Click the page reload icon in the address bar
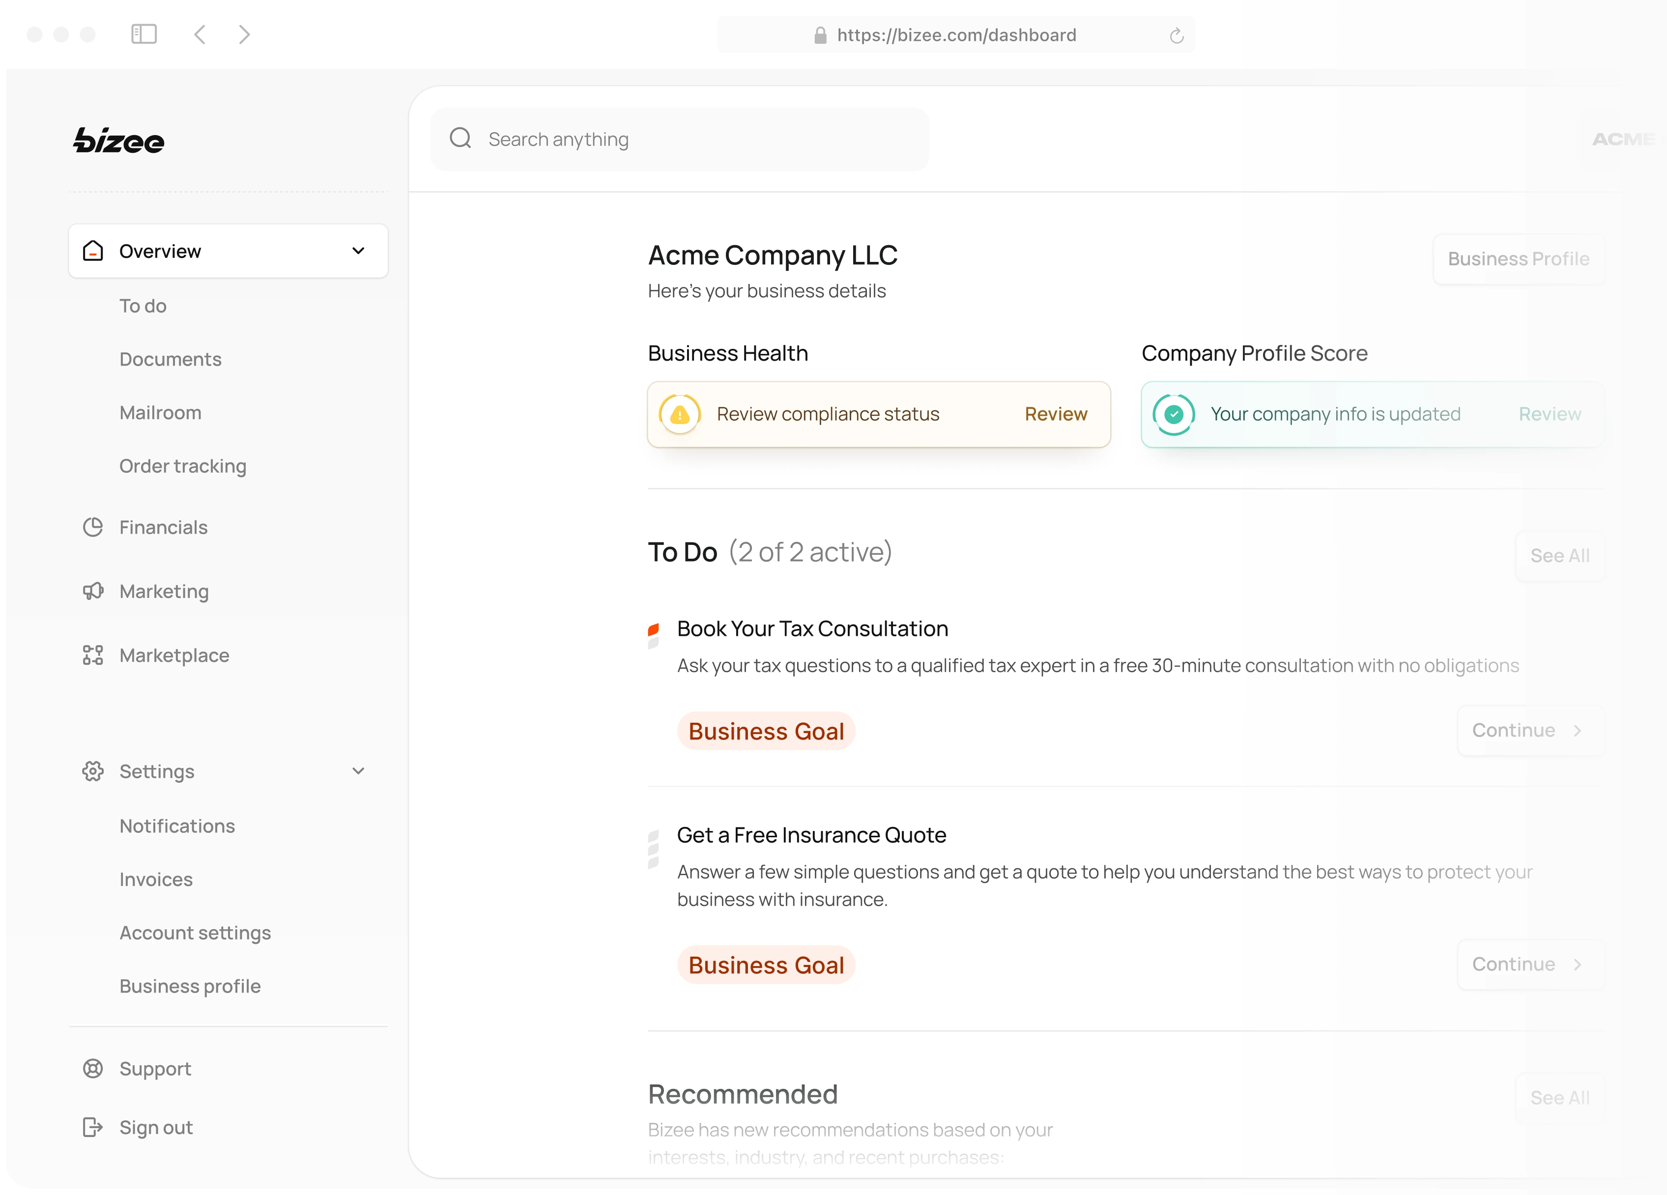The height and width of the screenshot is (1195, 1667). click(1176, 34)
